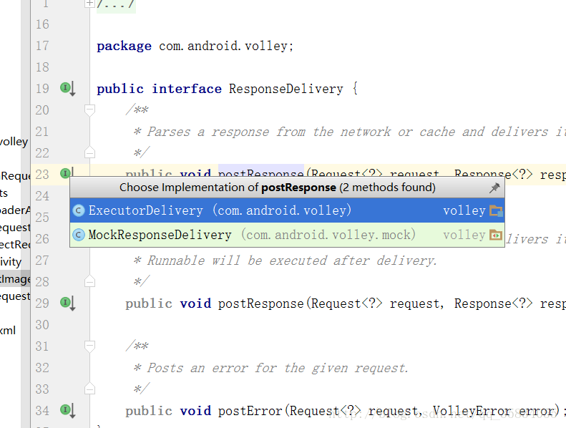Click the implementation gutter marker on line 23

click(67, 173)
